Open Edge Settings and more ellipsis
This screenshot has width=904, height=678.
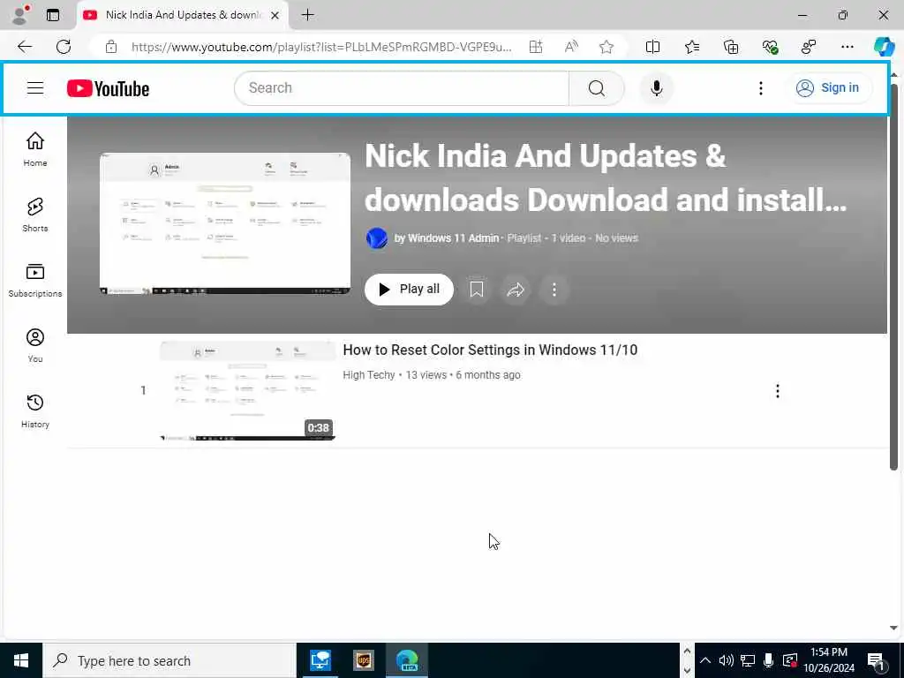(847, 47)
